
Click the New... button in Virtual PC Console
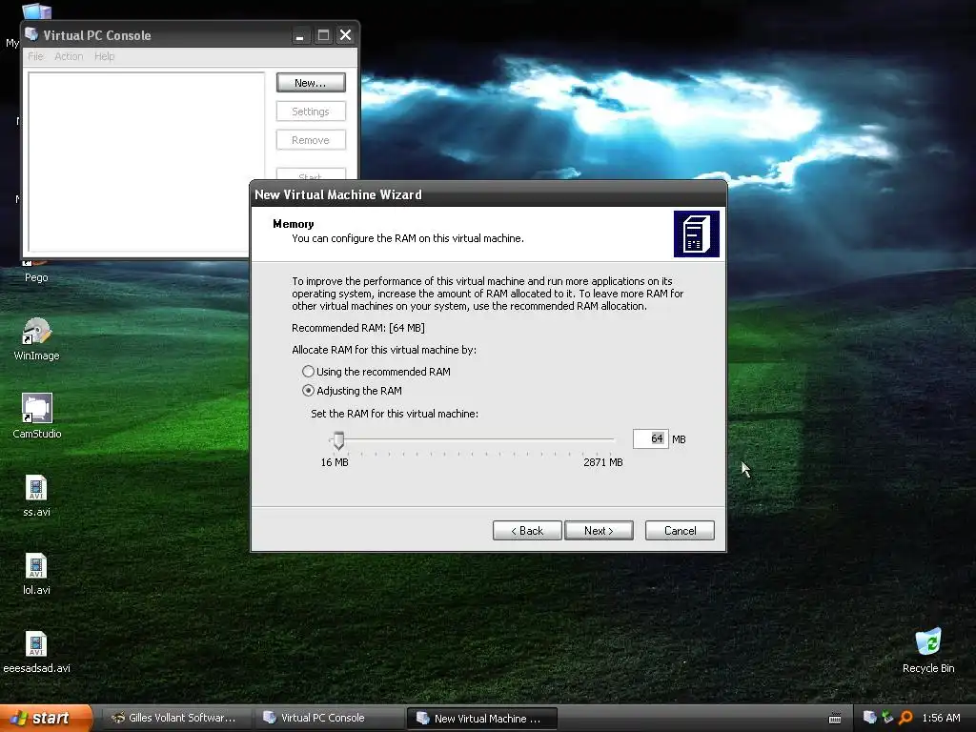click(311, 83)
